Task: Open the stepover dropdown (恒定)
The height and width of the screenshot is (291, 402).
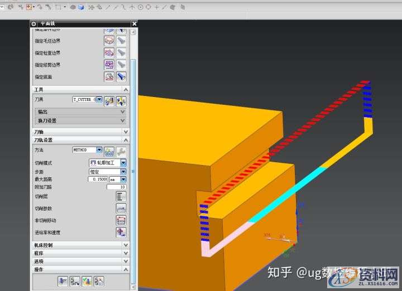Action: tap(123, 172)
